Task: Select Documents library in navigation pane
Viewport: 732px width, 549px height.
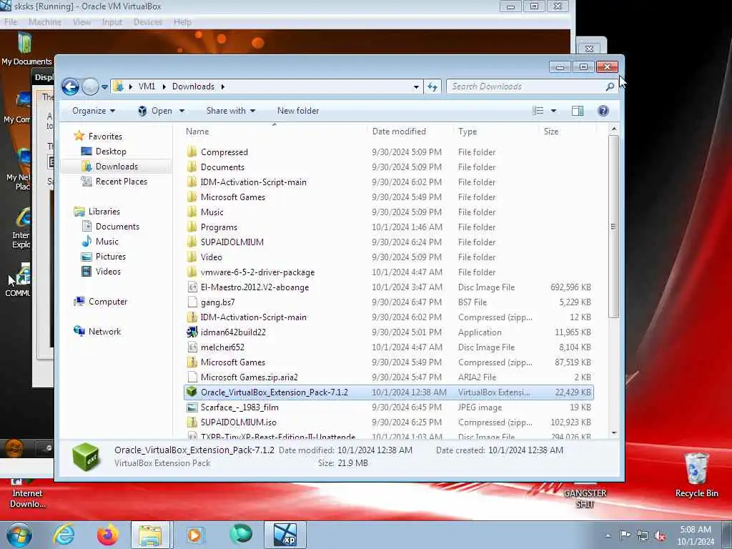Action: click(x=117, y=227)
